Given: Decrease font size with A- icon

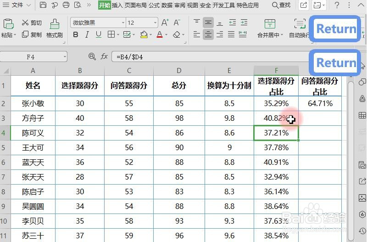Looking at the screenshot, I should [x=177, y=23].
